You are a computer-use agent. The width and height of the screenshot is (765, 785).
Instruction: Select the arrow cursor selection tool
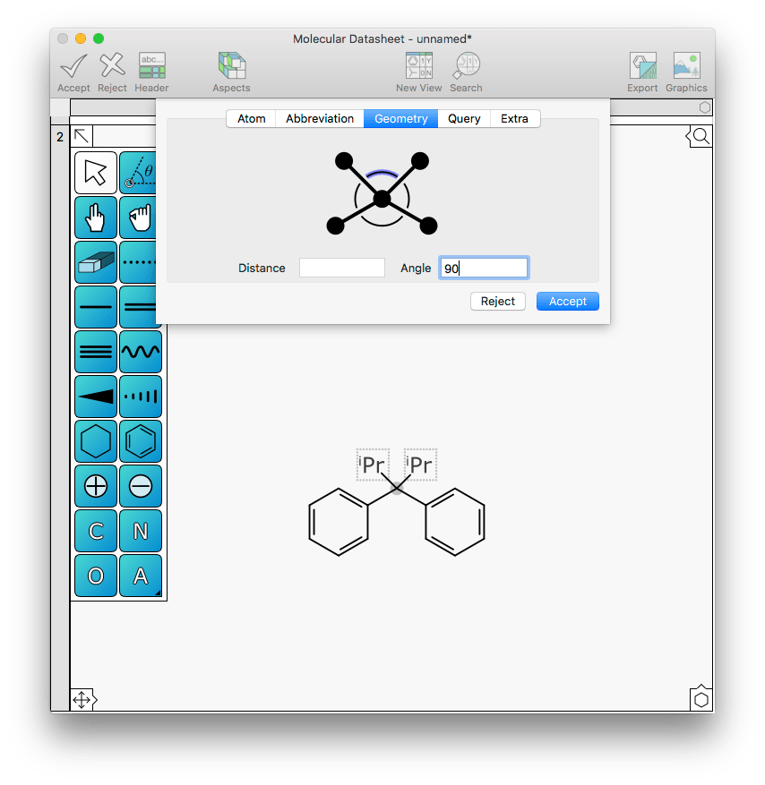(95, 173)
